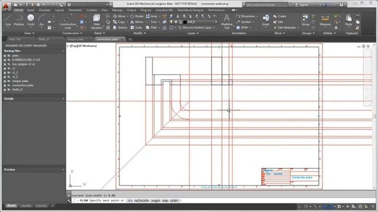Click the Multiline Text tool
Screen dimensions: 378x212
tap(227, 22)
